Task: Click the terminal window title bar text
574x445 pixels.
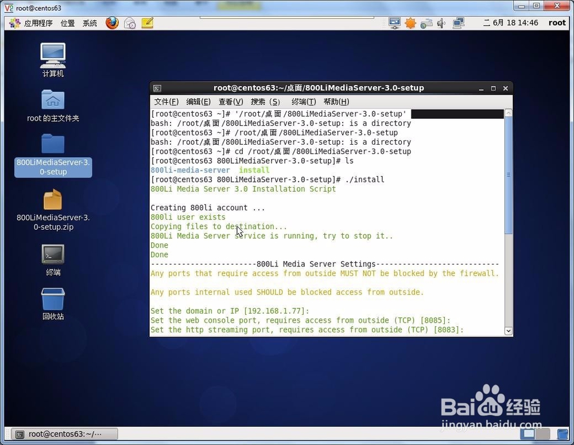Action: 319,88
